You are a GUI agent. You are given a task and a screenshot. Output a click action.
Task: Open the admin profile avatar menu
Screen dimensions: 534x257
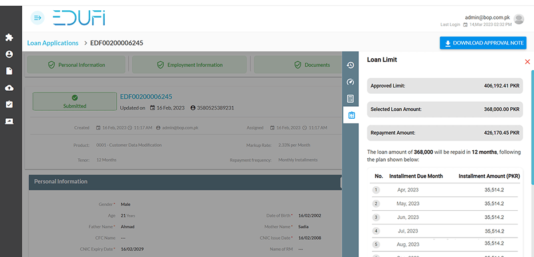tap(519, 19)
